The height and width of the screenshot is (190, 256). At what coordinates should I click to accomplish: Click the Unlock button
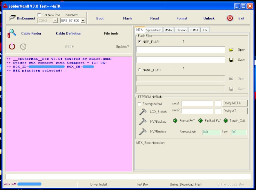click(x=209, y=18)
